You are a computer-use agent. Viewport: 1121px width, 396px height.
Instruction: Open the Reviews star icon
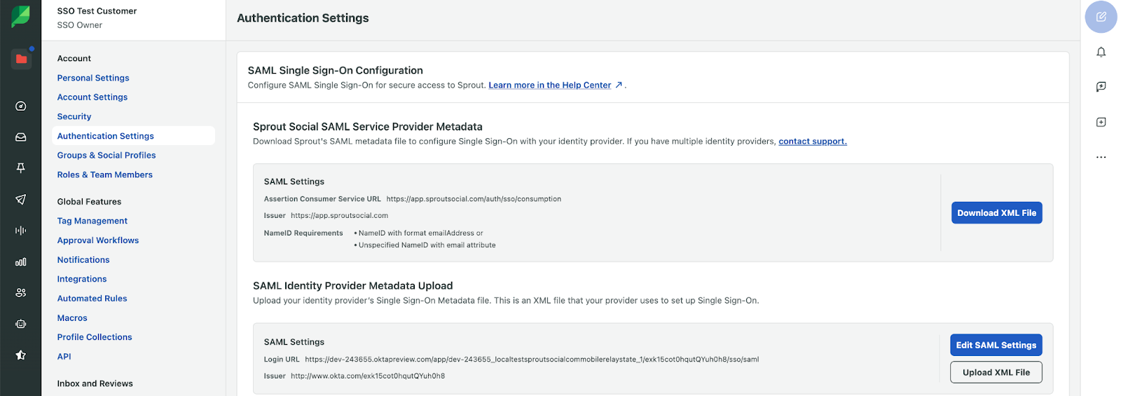21,355
